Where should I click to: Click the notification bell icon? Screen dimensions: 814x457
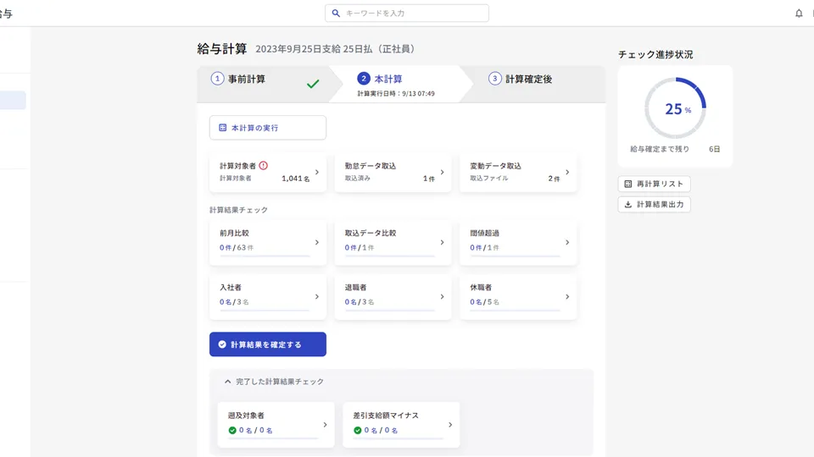click(799, 13)
